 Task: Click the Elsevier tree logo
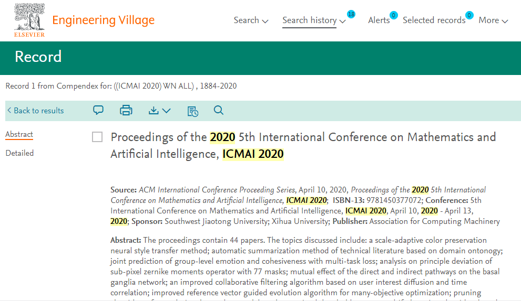coord(29,20)
